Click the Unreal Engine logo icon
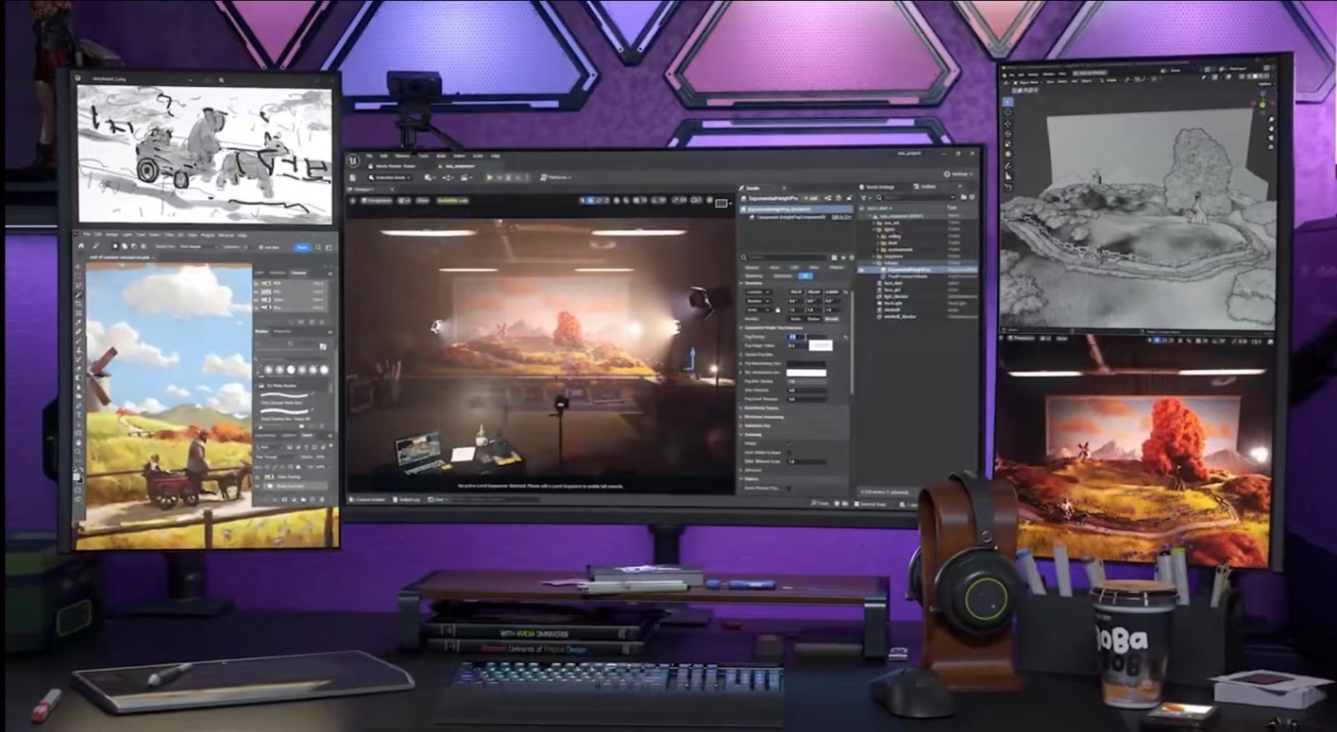 point(353,161)
